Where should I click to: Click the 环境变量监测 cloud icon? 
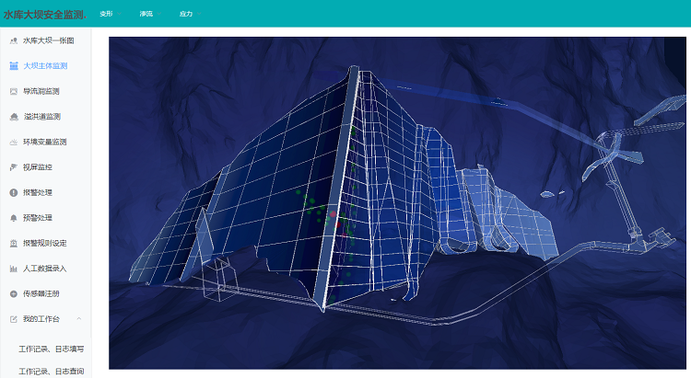[x=13, y=143]
